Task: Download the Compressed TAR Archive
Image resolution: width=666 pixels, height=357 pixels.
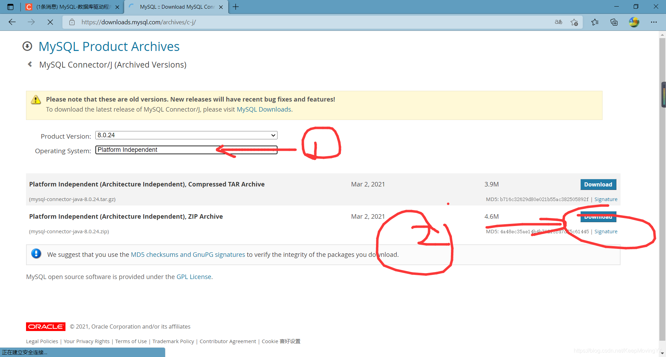Action: coord(598,184)
